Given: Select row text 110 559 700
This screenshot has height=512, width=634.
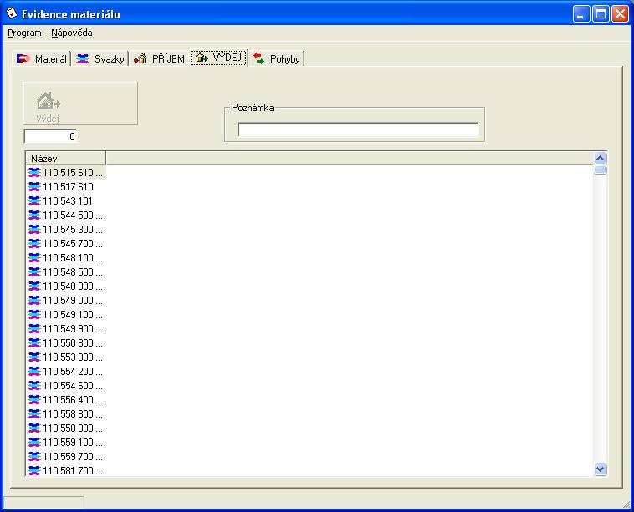Looking at the screenshot, I should click(73, 457).
